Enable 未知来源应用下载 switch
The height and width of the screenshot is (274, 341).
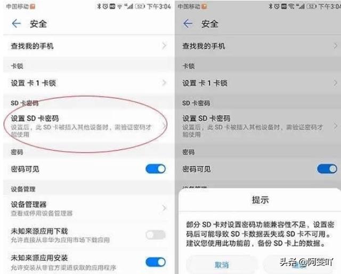click(156, 235)
